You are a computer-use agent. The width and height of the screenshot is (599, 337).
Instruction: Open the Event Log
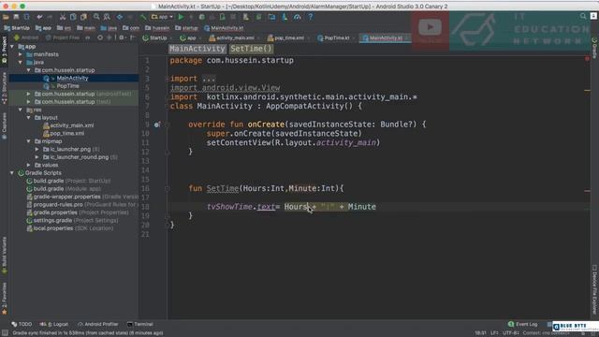[522, 324]
